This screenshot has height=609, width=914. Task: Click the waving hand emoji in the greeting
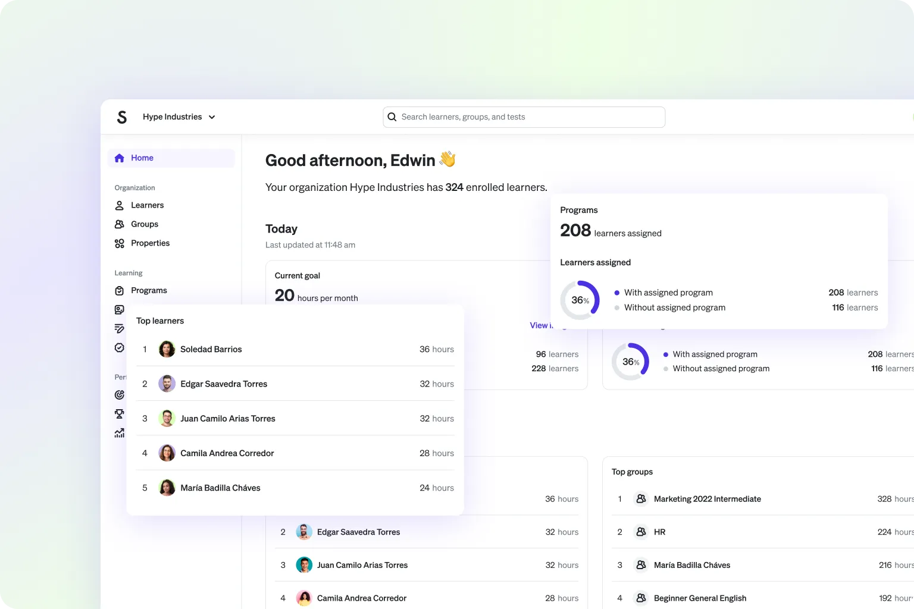click(447, 159)
